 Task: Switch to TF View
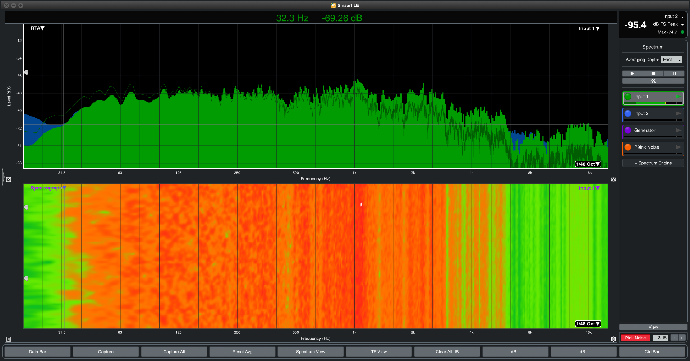[379, 352]
